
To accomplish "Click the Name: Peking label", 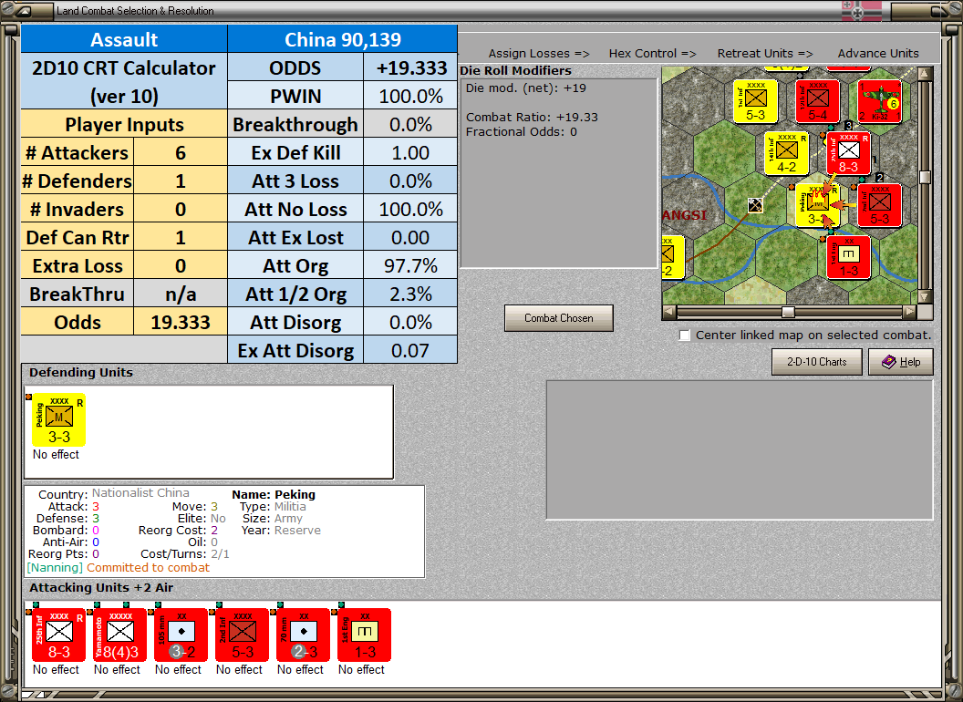I will tap(274, 494).
